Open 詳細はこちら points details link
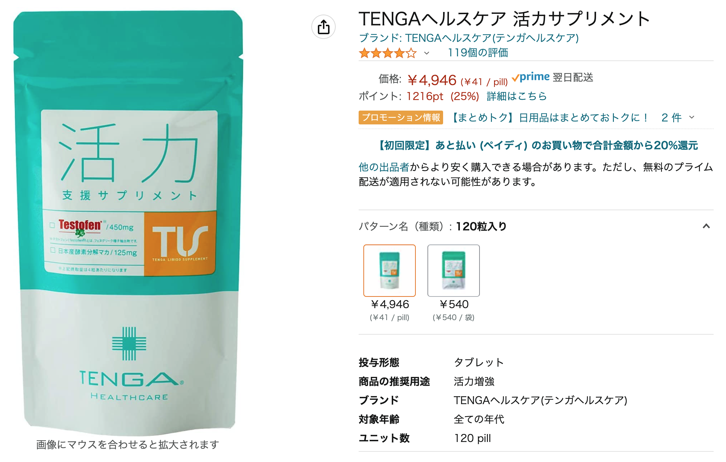 click(517, 96)
